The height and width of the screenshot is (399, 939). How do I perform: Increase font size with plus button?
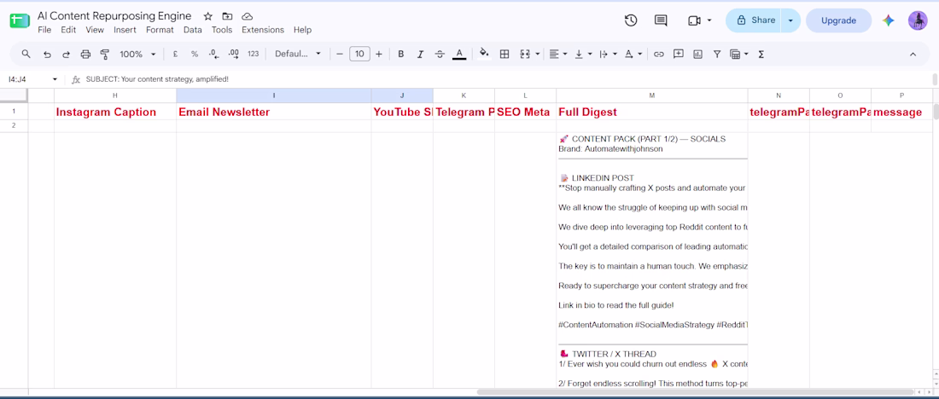378,54
